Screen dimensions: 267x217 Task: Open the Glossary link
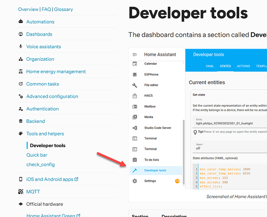[63, 9]
